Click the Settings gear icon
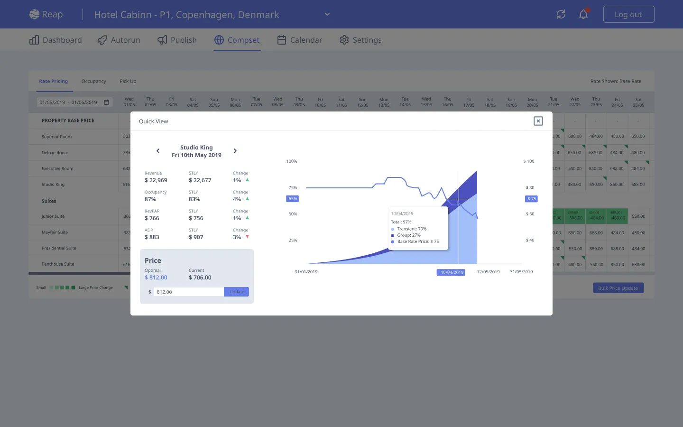 coord(344,40)
